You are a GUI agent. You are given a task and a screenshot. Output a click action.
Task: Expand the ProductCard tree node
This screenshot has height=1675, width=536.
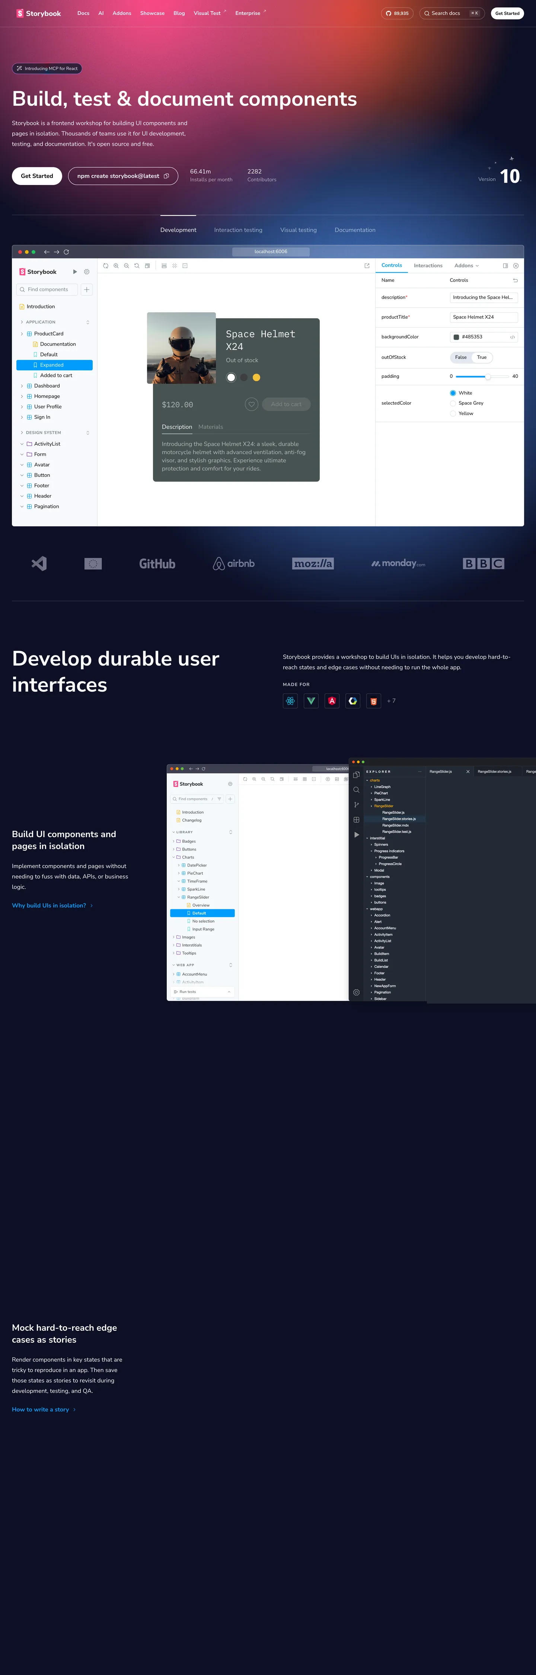[x=22, y=334]
